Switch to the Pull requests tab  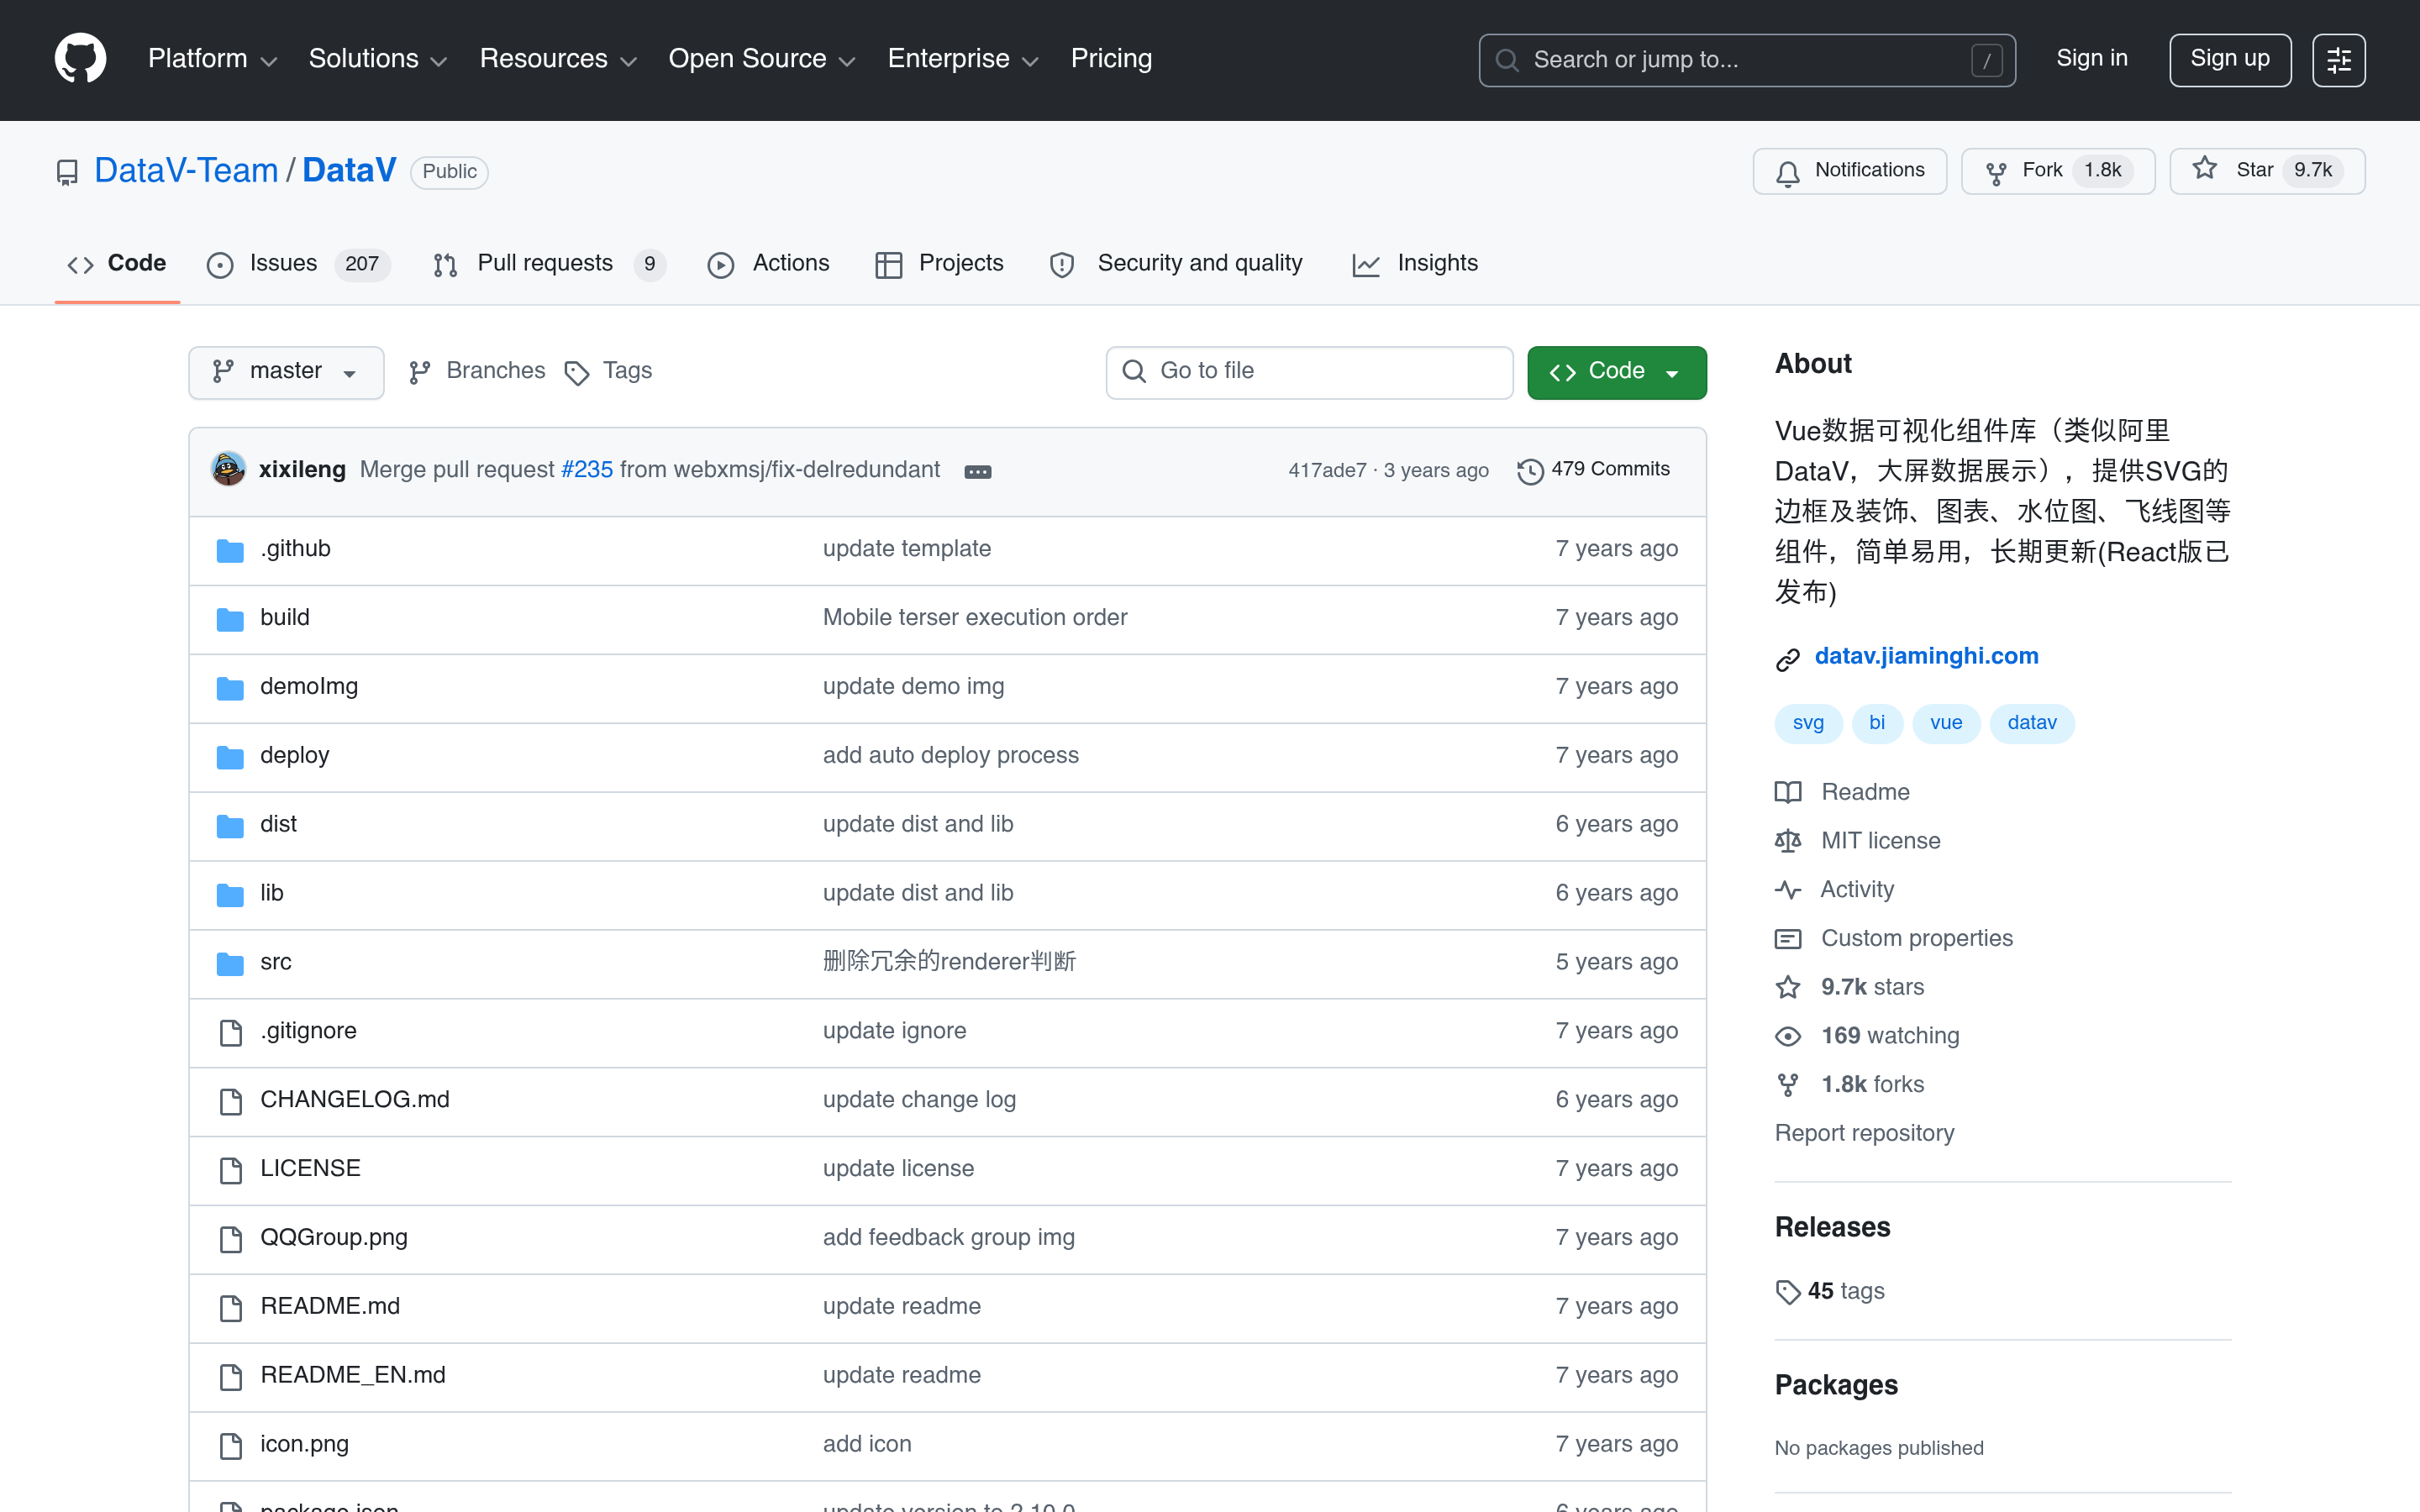549,264
